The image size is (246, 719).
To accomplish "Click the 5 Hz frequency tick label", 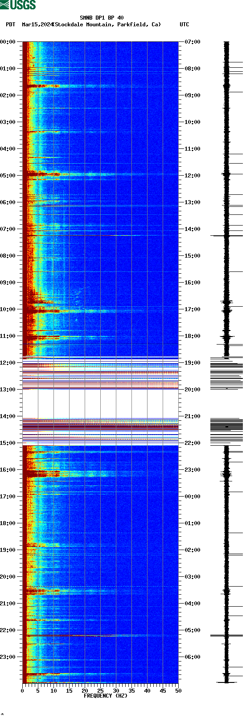I will [38, 691].
